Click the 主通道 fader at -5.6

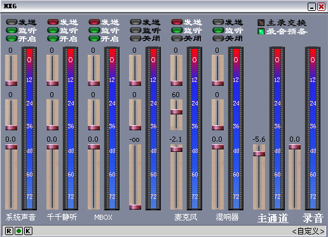(259, 154)
